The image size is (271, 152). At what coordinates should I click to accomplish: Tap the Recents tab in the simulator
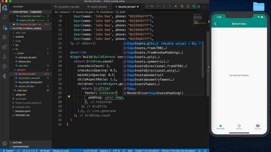[239, 127]
